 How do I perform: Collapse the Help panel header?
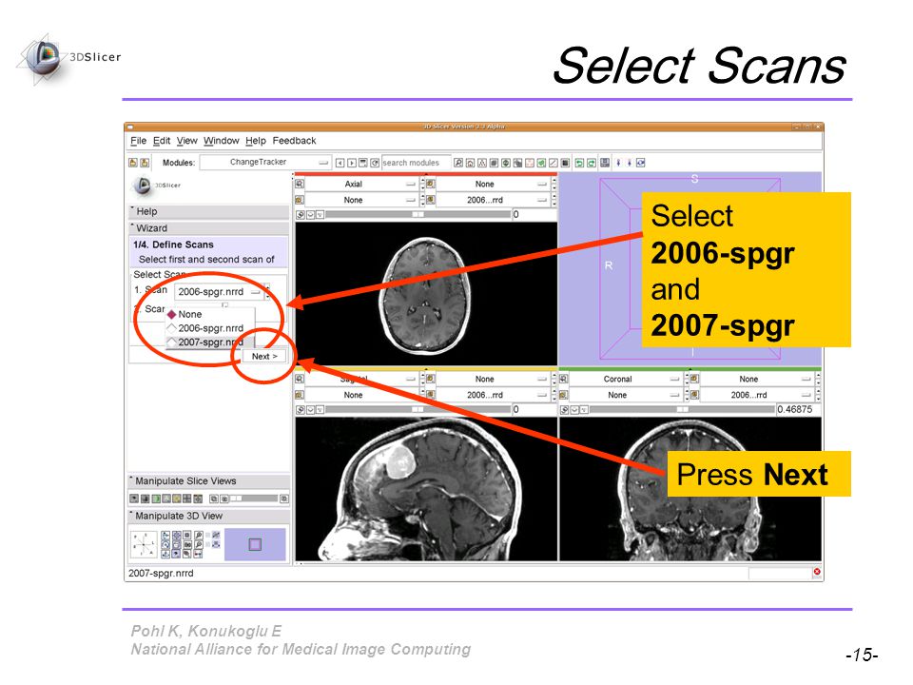(208, 211)
